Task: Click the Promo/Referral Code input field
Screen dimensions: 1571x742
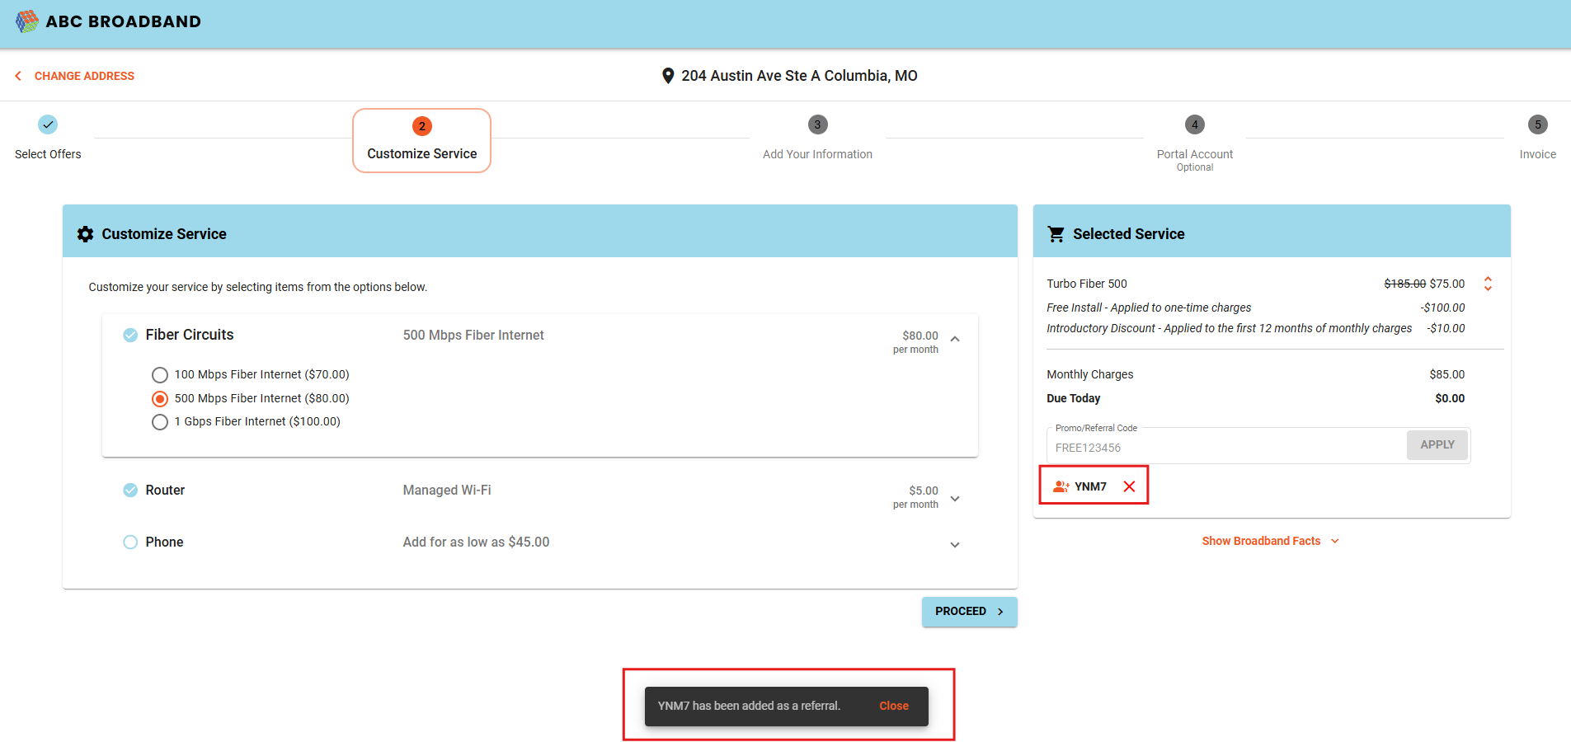Action: pos(1225,448)
